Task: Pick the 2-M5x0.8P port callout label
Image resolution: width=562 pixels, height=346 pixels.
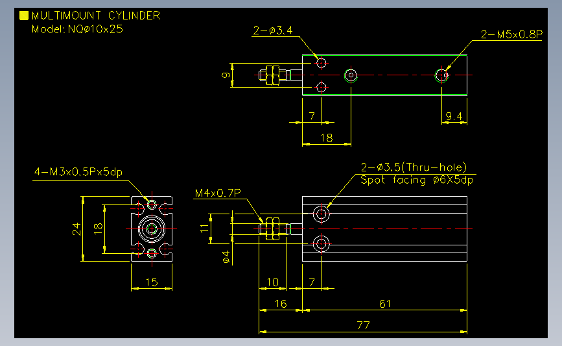Action: pos(511,34)
